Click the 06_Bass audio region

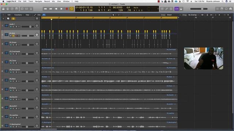pos(109,80)
